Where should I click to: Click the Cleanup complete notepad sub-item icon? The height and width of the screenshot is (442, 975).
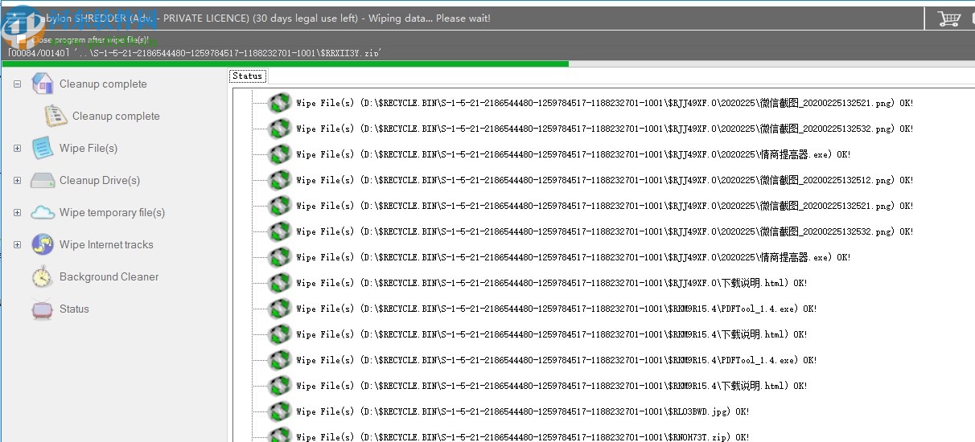[56, 116]
